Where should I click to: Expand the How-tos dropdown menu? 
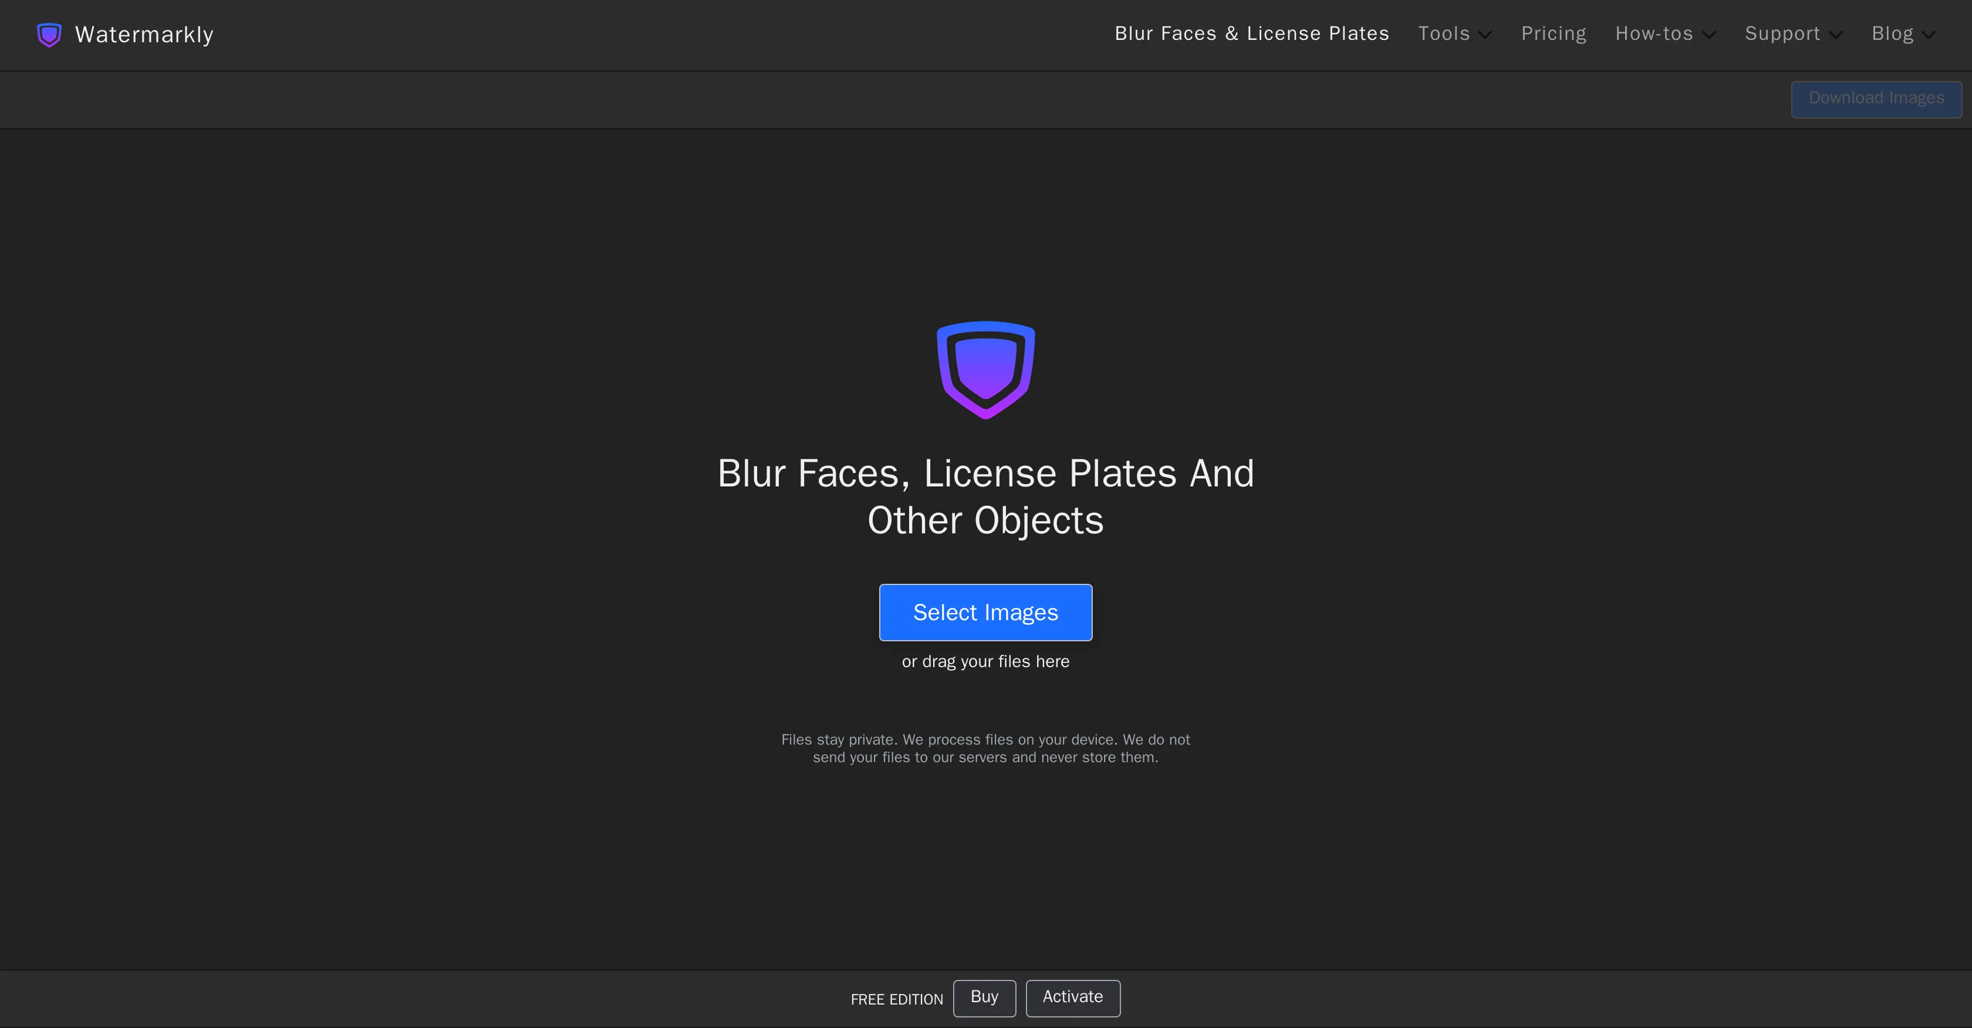point(1711,35)
